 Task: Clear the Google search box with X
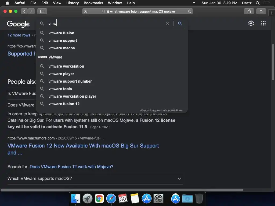tap(168, 24)
